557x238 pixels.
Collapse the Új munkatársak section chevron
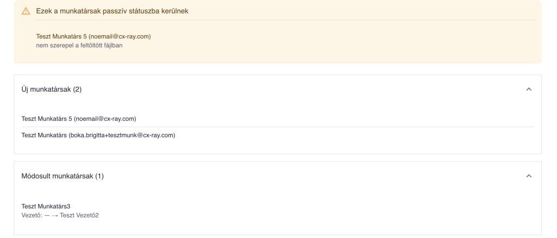click(x=529, y=89)
